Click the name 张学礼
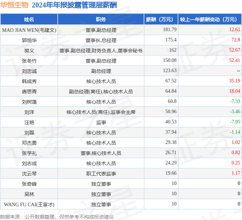 29,153
